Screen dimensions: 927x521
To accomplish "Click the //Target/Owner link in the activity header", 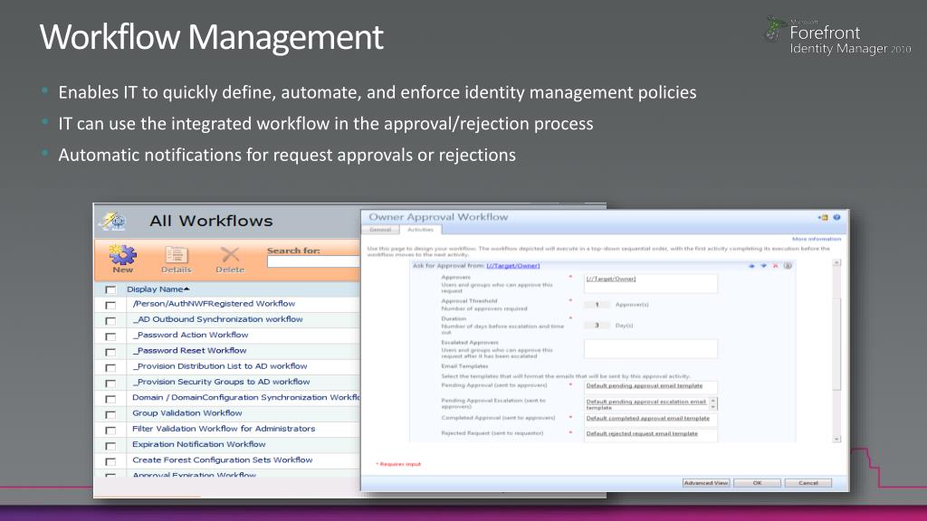I will click(x=512, y=266).
